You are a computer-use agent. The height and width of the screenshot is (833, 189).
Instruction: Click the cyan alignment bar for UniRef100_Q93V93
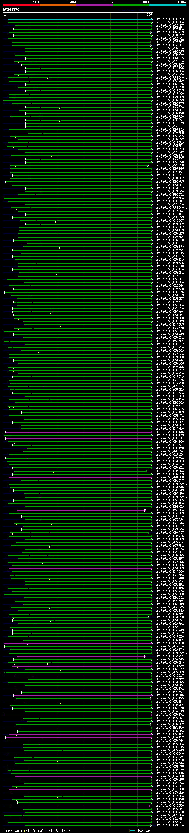pyautogui.click(x=80, y=19)
